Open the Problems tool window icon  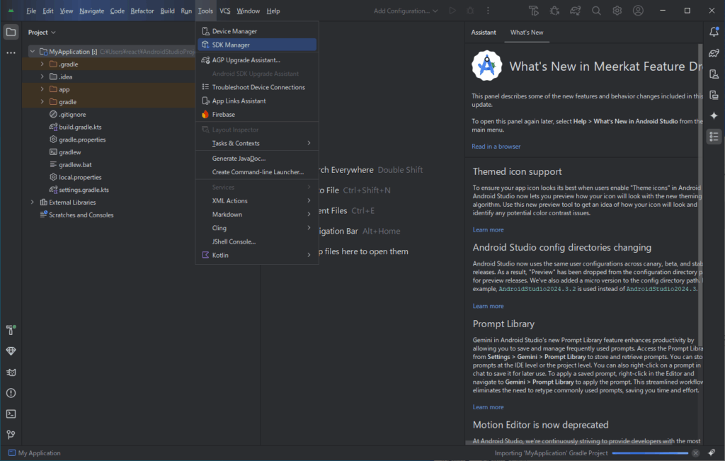pos(11,393)
